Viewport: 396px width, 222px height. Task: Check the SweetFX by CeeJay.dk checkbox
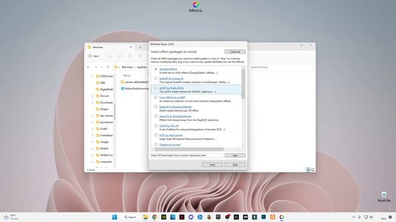point(155,78)
